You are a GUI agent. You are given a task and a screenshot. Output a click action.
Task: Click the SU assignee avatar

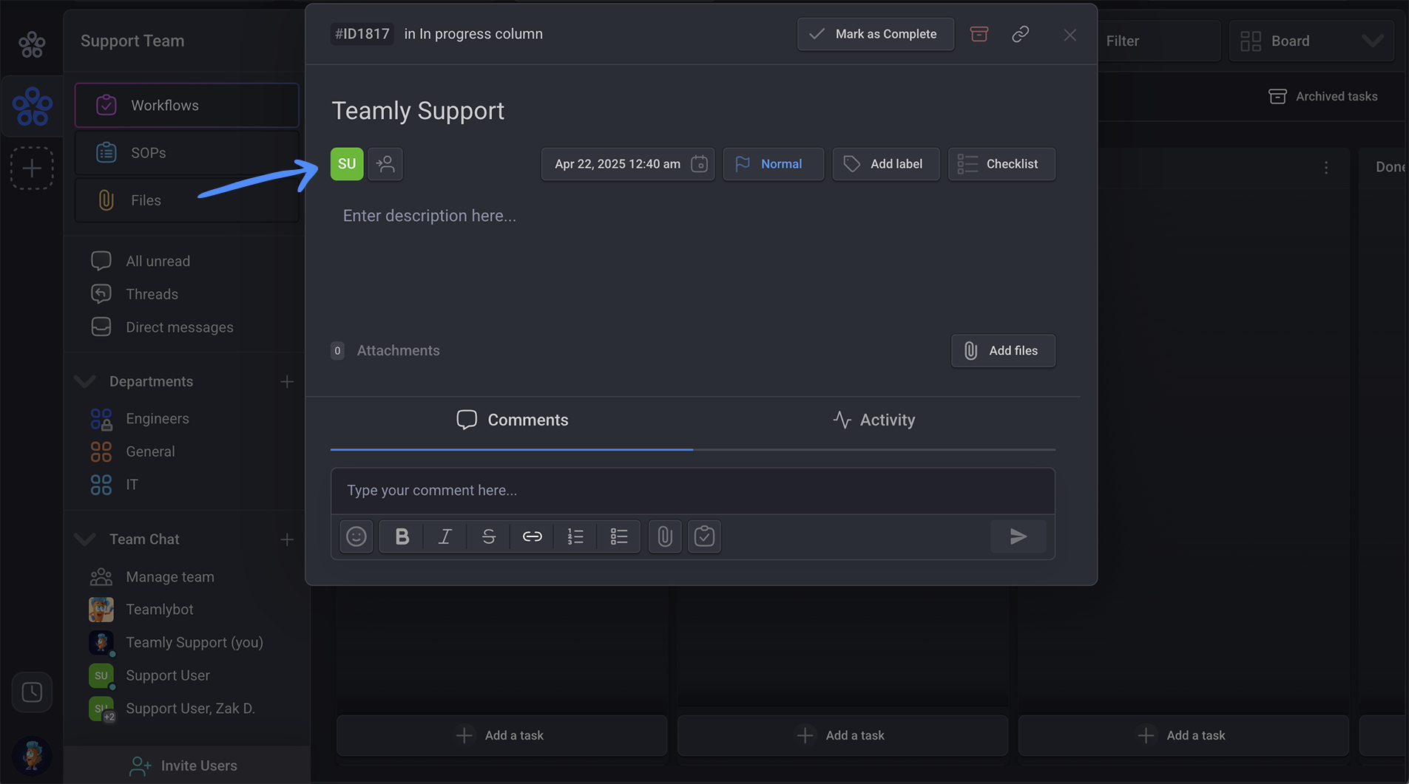point(347,163)
